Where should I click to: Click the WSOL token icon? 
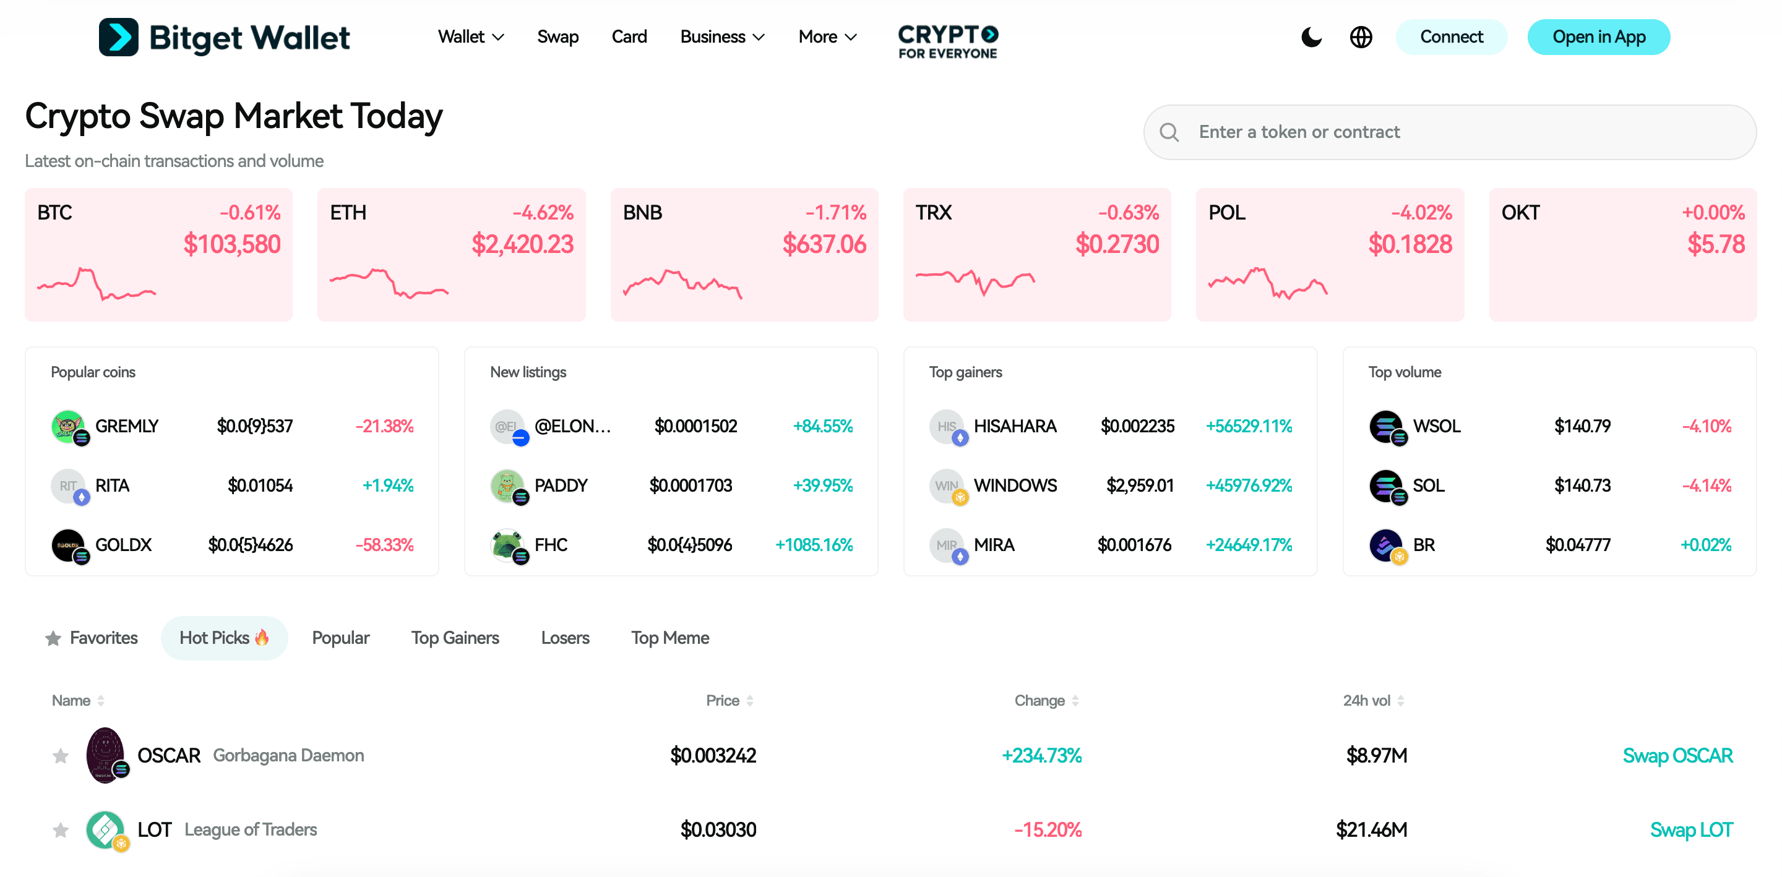click(x=1385, y=426)
